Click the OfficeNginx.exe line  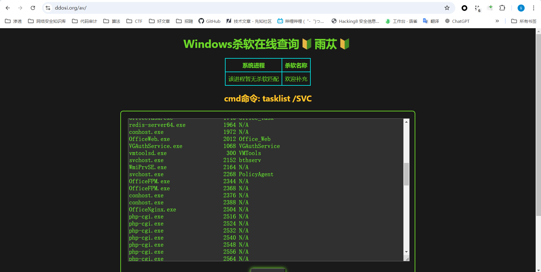click(189, 209)
